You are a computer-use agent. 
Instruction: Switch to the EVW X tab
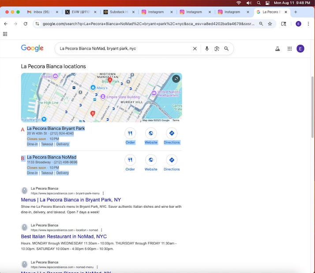[80, 12]
